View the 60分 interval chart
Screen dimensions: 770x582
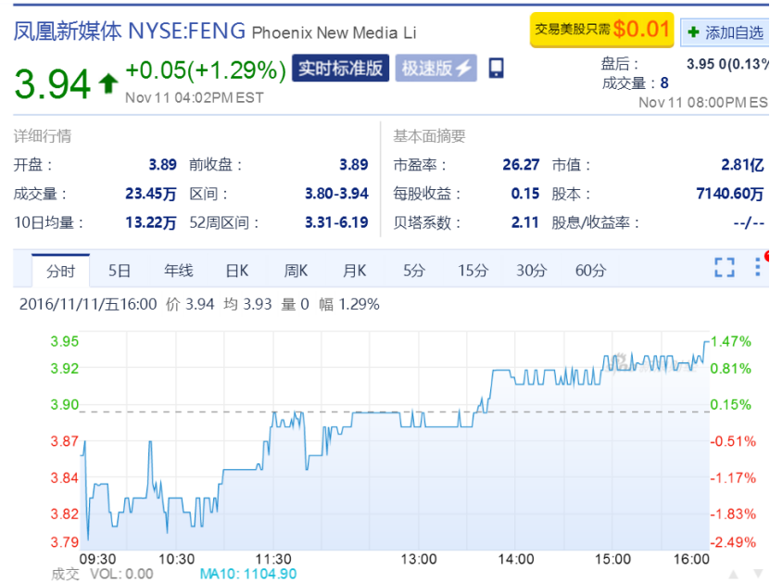(590, 271)
